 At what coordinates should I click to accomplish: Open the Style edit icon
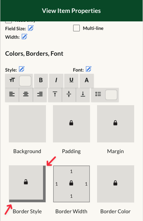coord(22,69)
